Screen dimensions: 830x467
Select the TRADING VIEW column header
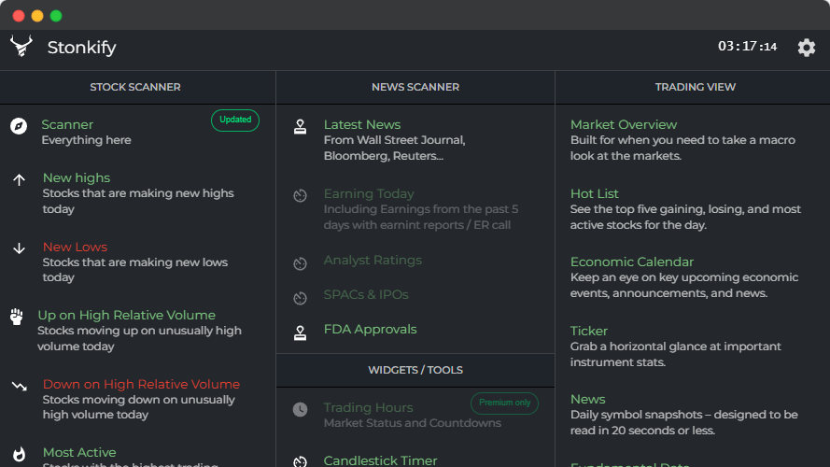click(695, 88)
